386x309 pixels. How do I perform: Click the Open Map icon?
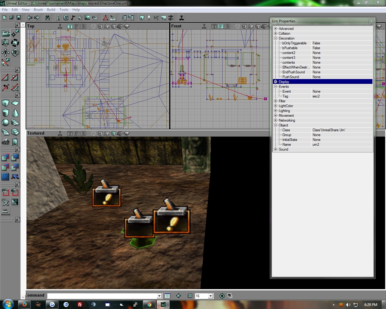[11, 18]
